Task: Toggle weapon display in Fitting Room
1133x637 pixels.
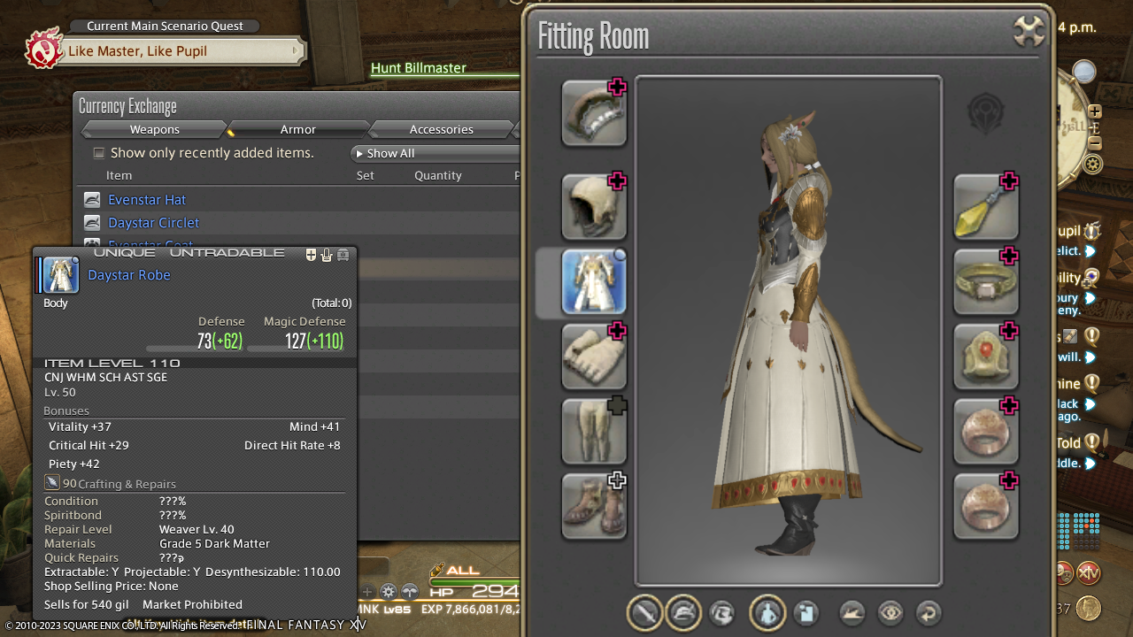Action: point(645,613)
